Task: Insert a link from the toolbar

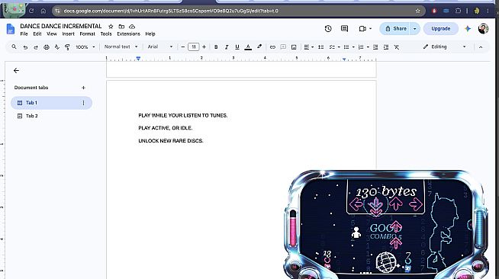Action: [x=272, y=47]
